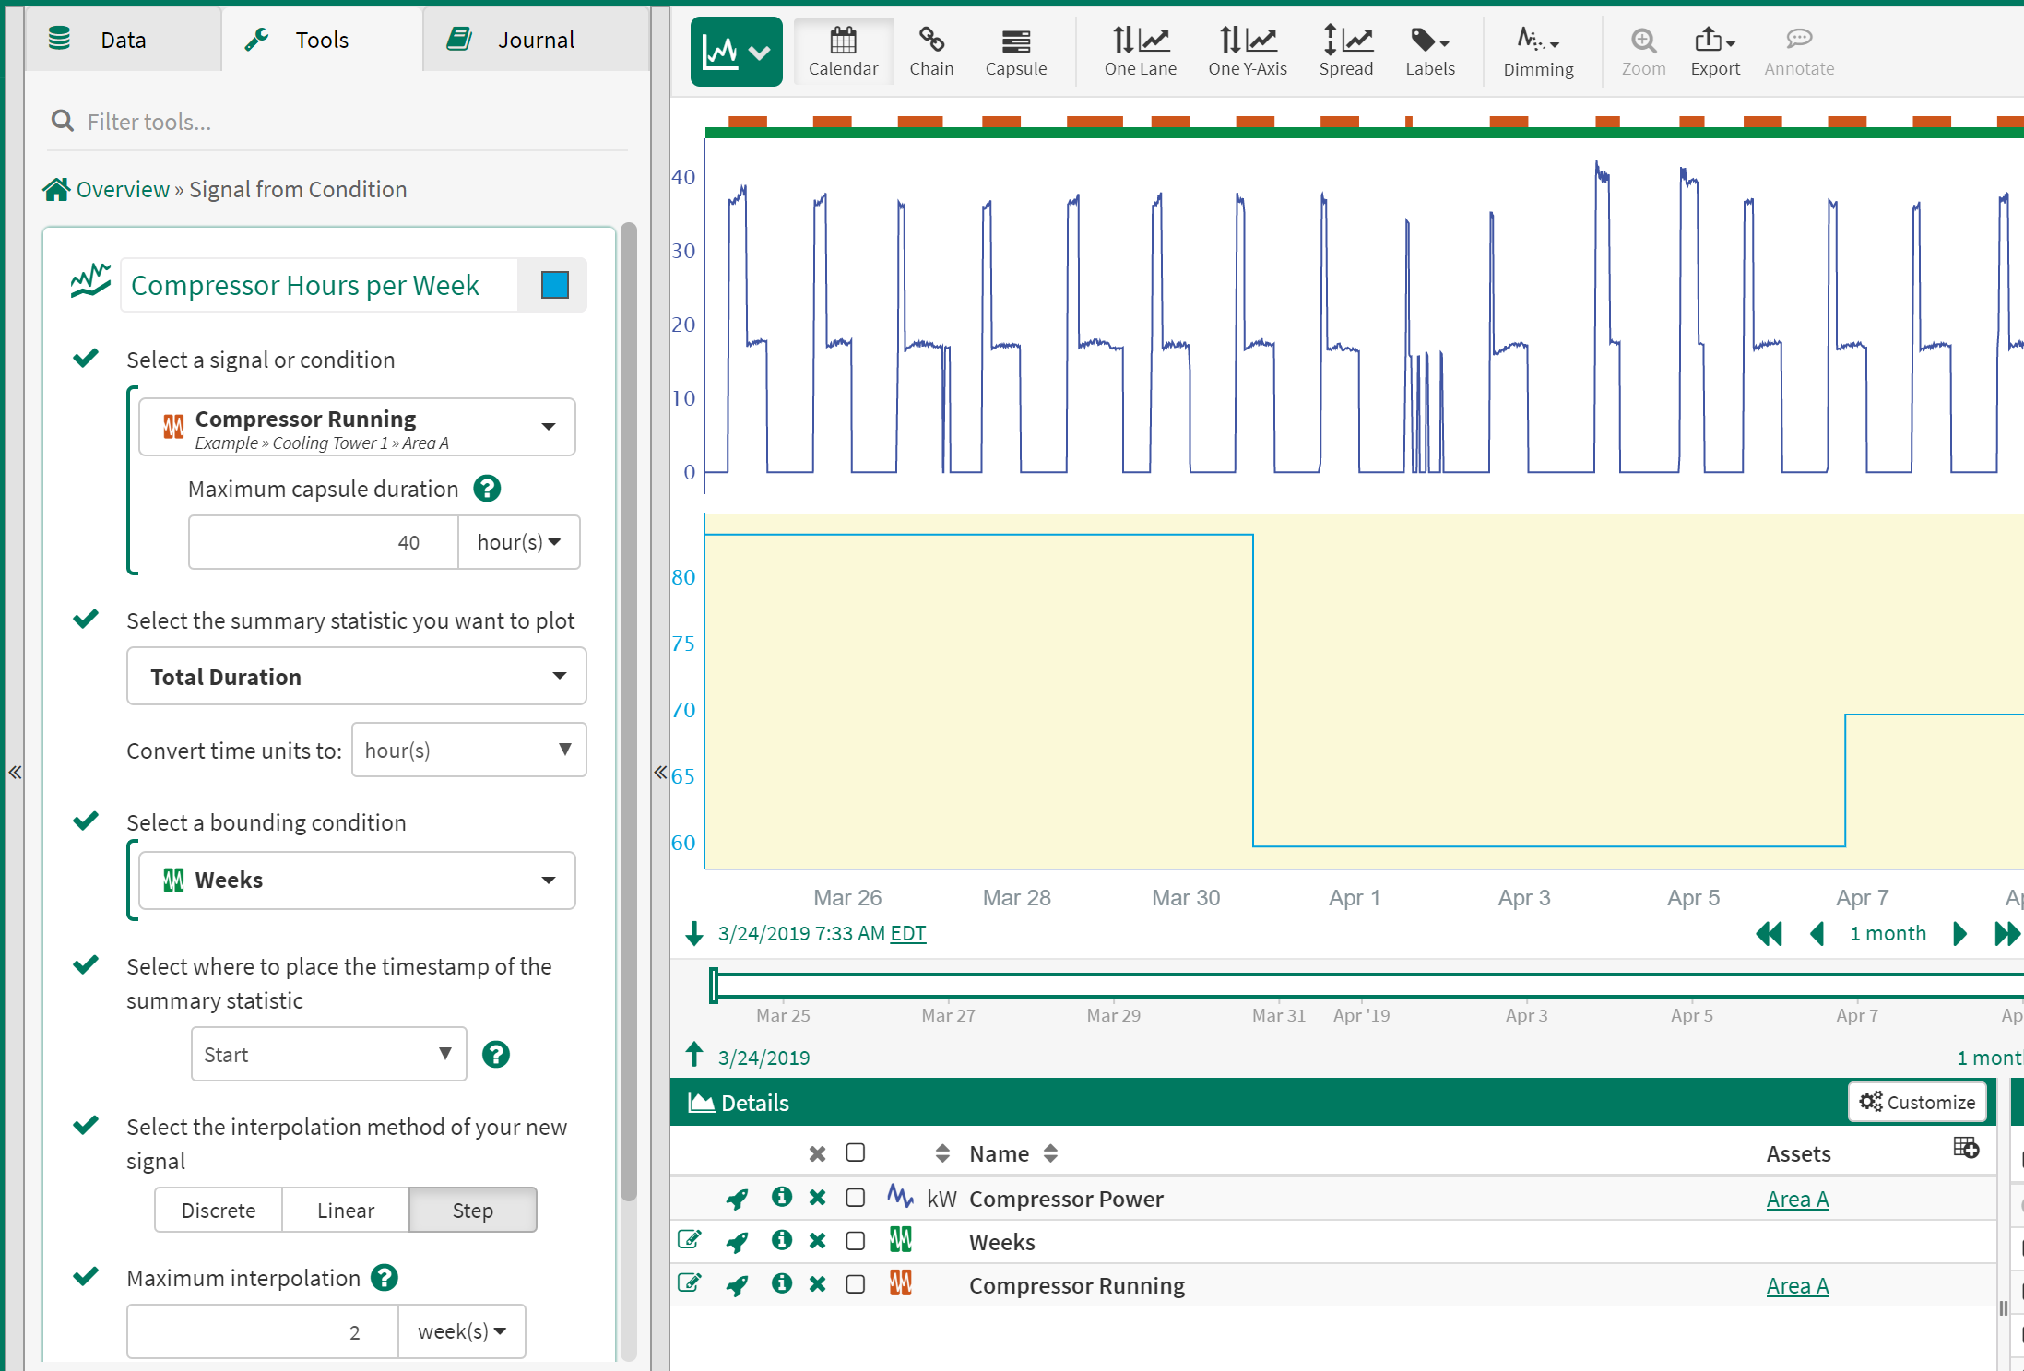This screenshot has height=1371, width=2024.
Task: Select Linear interpolation method
Action: tap(345, 1210)
